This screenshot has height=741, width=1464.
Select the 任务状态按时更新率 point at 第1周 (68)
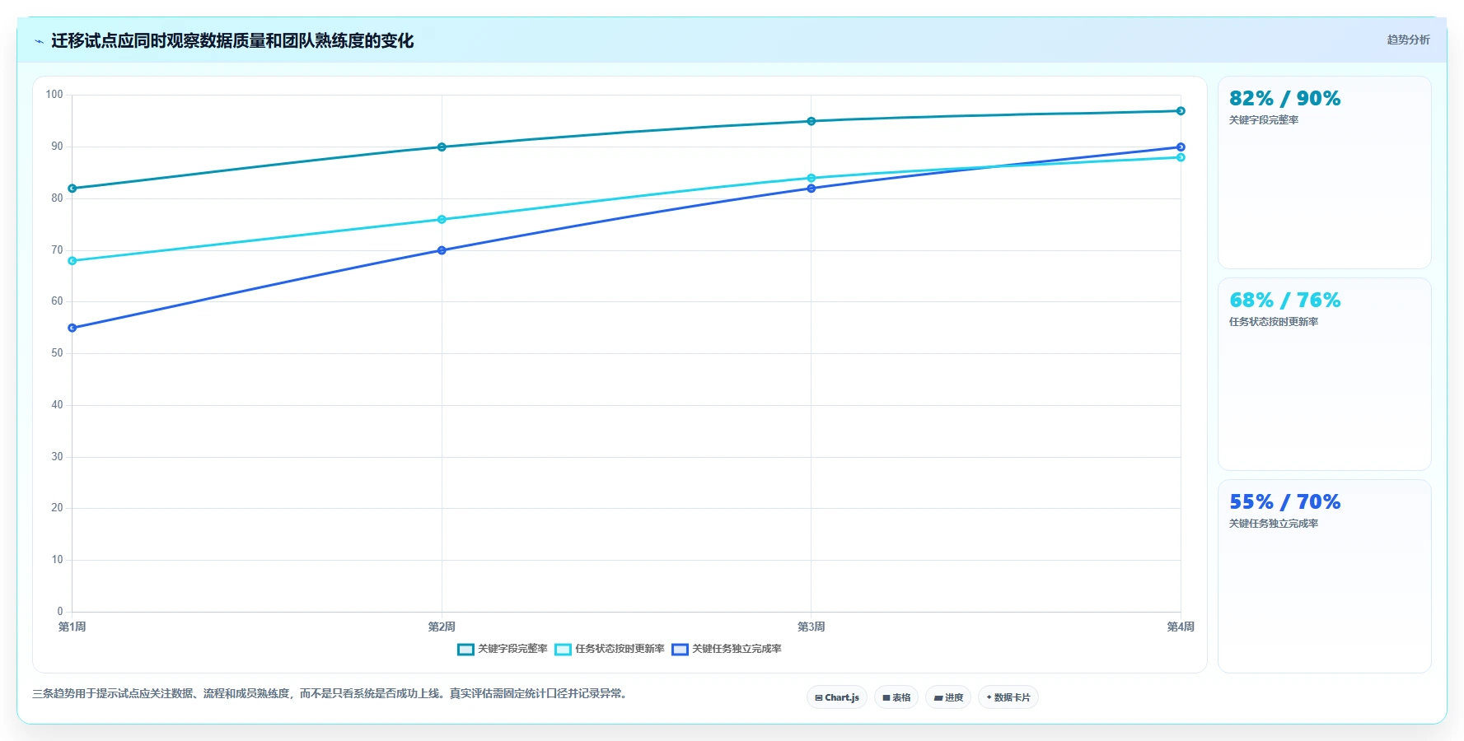[x=72, y=261]
